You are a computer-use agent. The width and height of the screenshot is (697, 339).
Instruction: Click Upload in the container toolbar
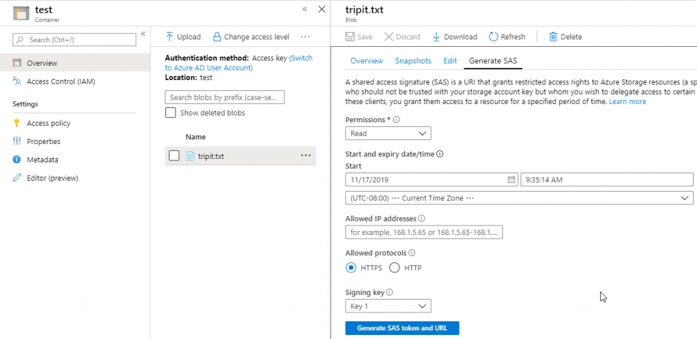point(183,37)
